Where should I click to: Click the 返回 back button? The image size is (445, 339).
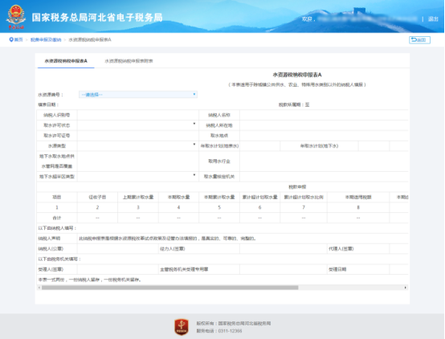[419, 39]
